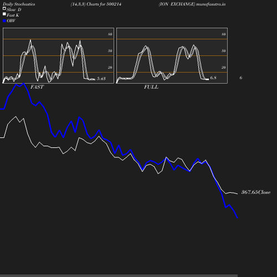
Task: Click the end of the white Close line
Action: [237, 194]
